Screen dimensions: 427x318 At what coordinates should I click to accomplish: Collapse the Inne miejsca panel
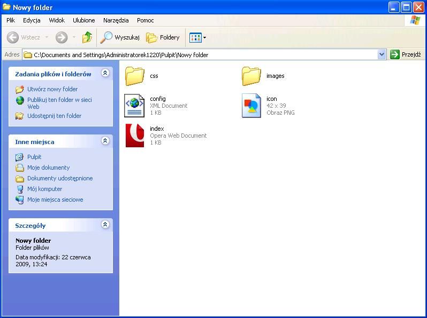pyautogui.click(x=105, y=141)
